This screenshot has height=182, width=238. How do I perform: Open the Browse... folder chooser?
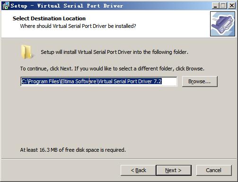tap(200, 81)
